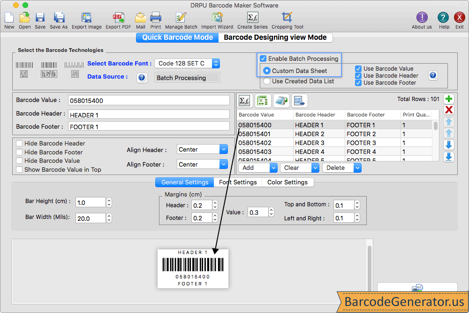Uncheck Enable Batch Processing
Image resolution: width=469 pixels, height=313 pixels.
(263, 58)
